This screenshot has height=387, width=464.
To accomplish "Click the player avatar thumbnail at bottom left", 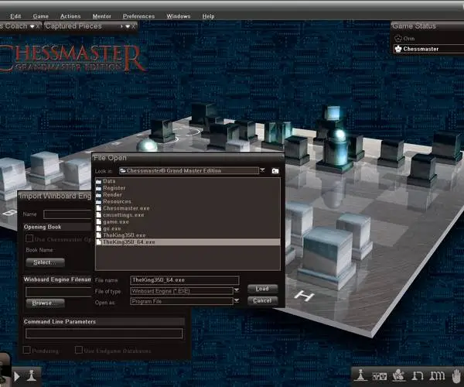I will [5, 369].
